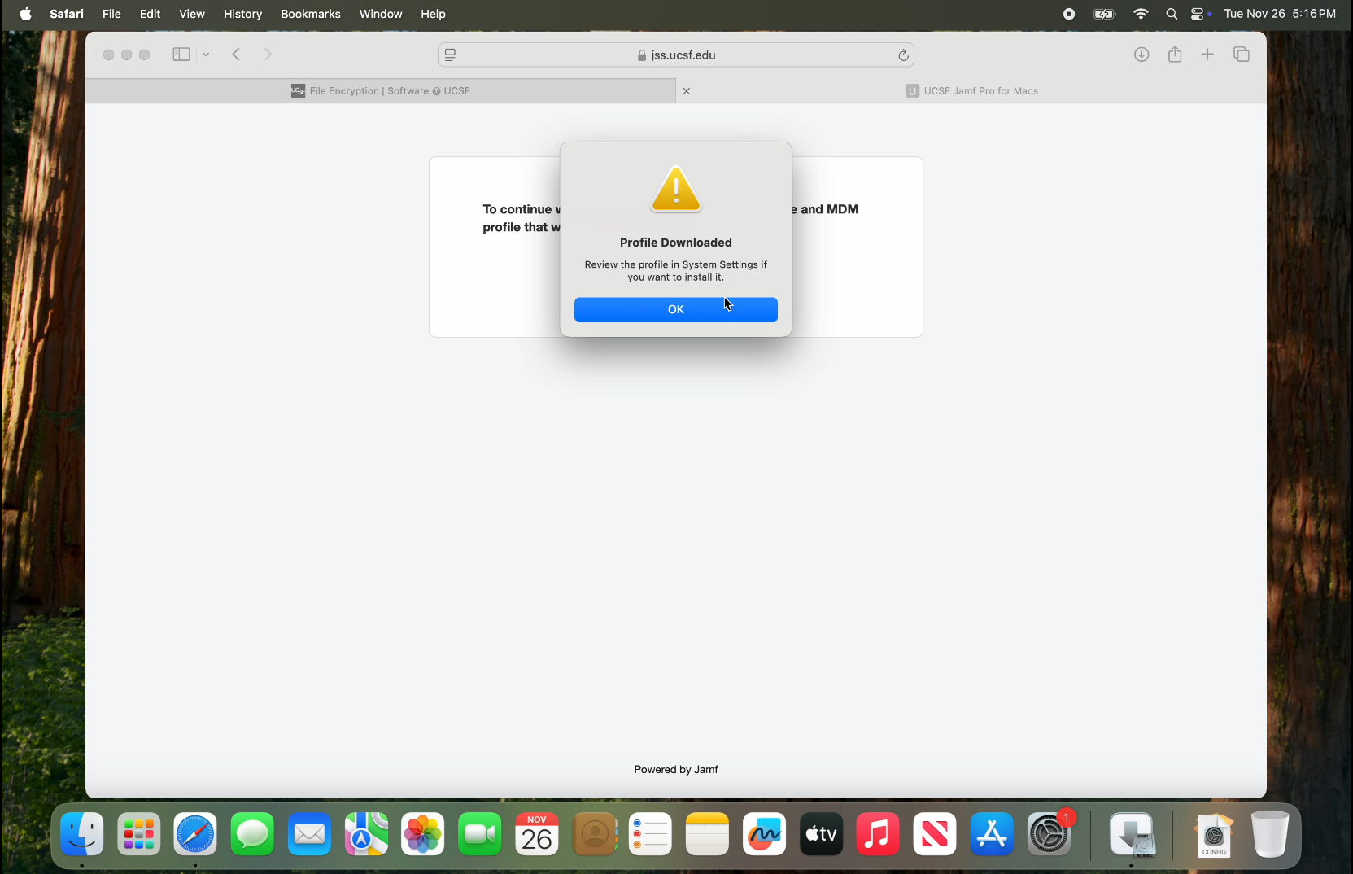Expand the sidebar tab group dropdown arrow
1353x874 pixels.
(x=206, y=55)
